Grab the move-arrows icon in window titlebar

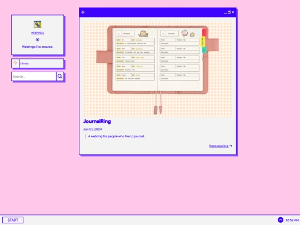[x=83, y=12]
